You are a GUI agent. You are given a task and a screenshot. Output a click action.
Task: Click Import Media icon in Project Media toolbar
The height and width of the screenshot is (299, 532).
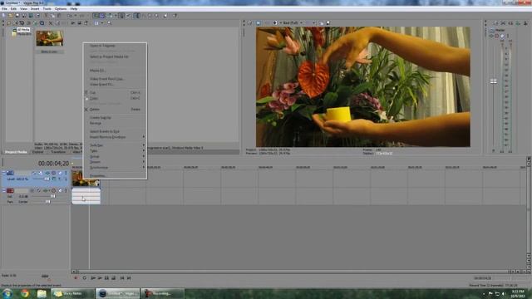pos(9,23)
